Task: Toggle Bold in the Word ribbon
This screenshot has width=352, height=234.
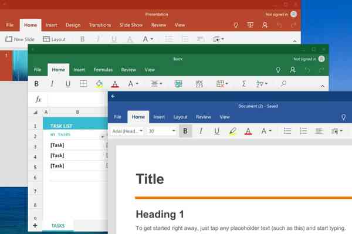Action: (x=185, y=131)
